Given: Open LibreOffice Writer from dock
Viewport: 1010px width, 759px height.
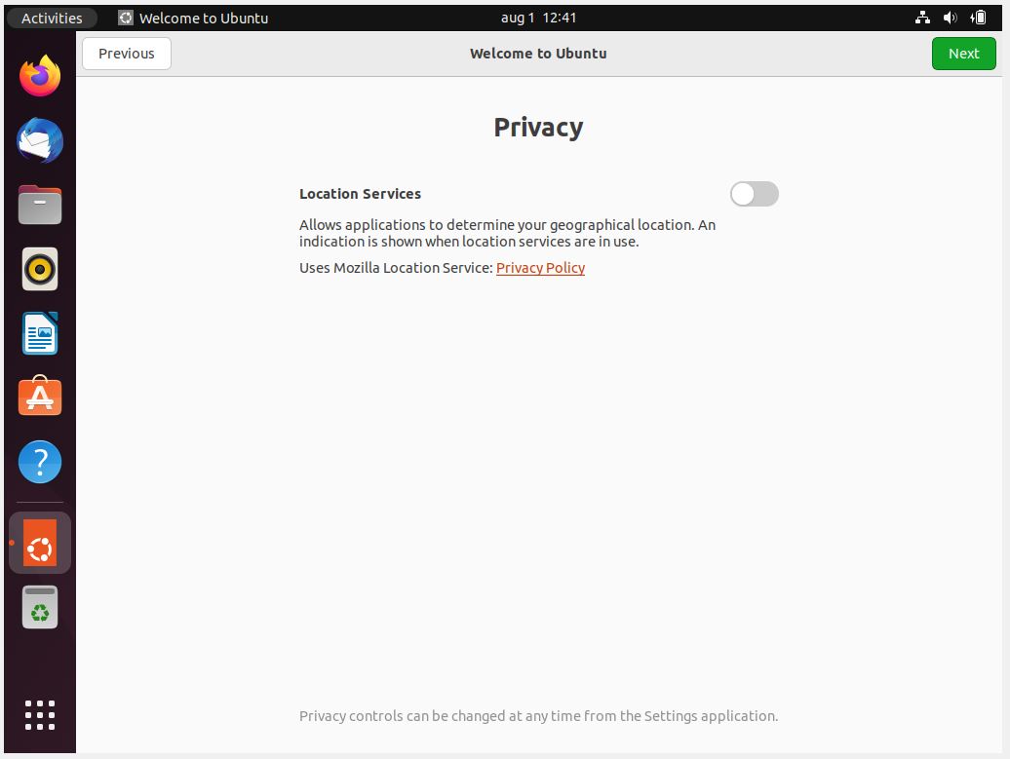Looking at the screenshot, I should (40, 333).
